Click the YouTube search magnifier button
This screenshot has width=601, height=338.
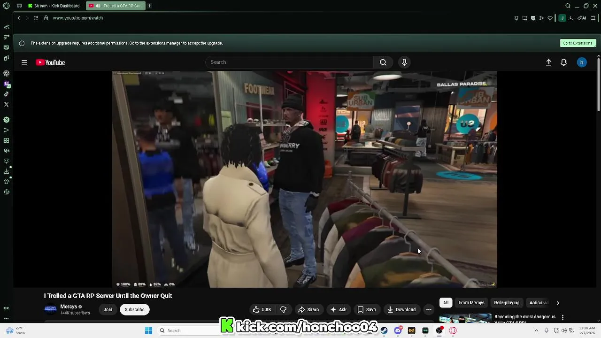click(x=383, y=62)
